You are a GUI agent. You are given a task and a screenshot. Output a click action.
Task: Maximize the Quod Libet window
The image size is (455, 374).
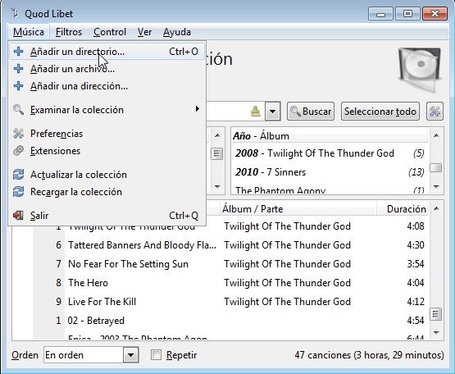click(407, 14)
